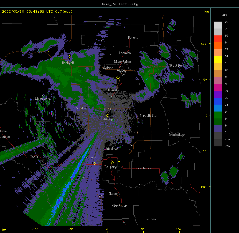The height and width of the screenshot is (233, 239).
Task: Select the RockyMH label
Action: click(68, 63)
